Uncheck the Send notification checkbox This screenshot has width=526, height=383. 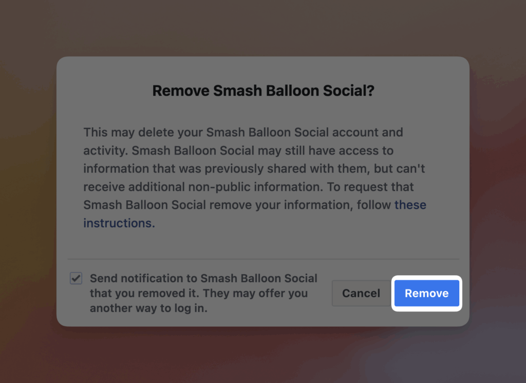click(76, 279)
